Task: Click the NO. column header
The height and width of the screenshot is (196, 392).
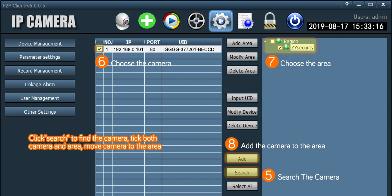Action: coord(108,42)
